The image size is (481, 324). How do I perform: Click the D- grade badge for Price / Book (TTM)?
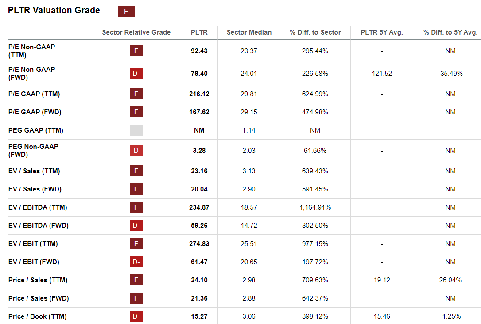(x=136, y=316)
